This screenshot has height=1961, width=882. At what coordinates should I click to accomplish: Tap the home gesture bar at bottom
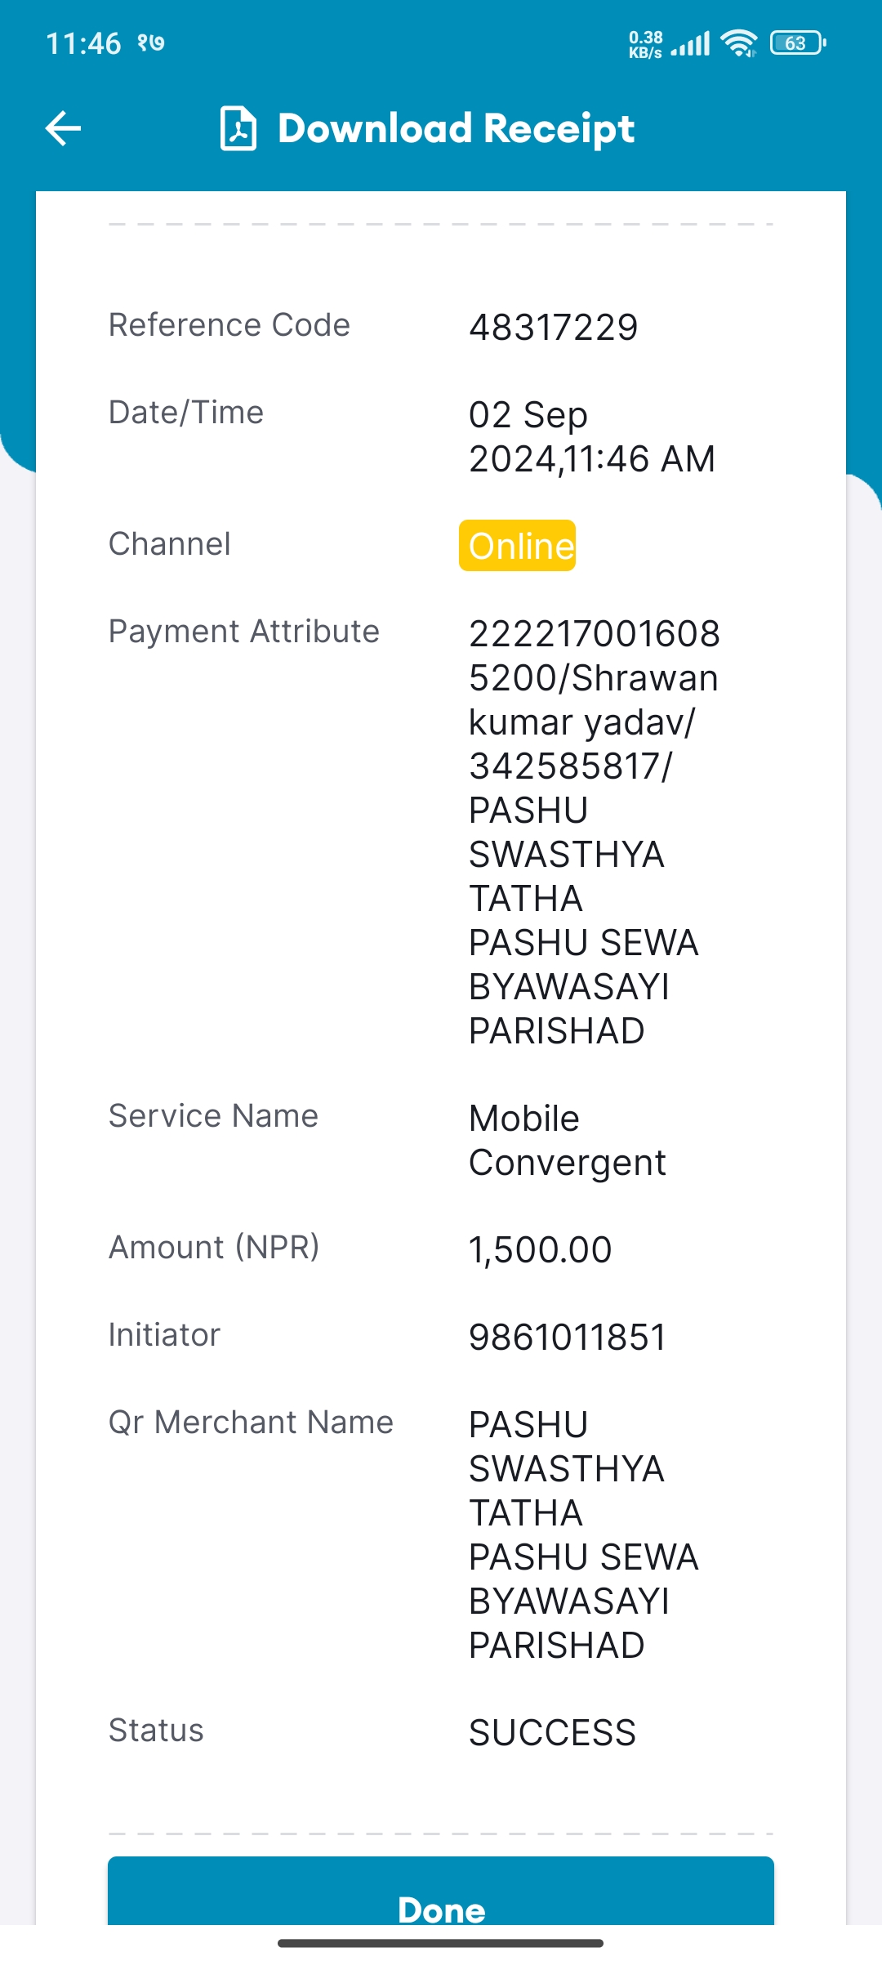point(441,1943)
